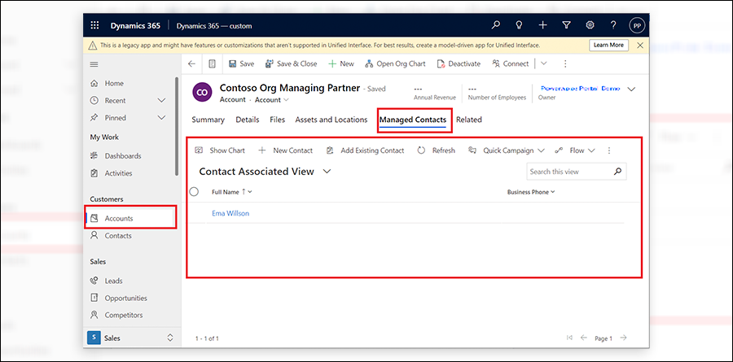Click Add Existing Contact command
The width and height of the screenshot is (733, 362).
click(x=365, y=150)
